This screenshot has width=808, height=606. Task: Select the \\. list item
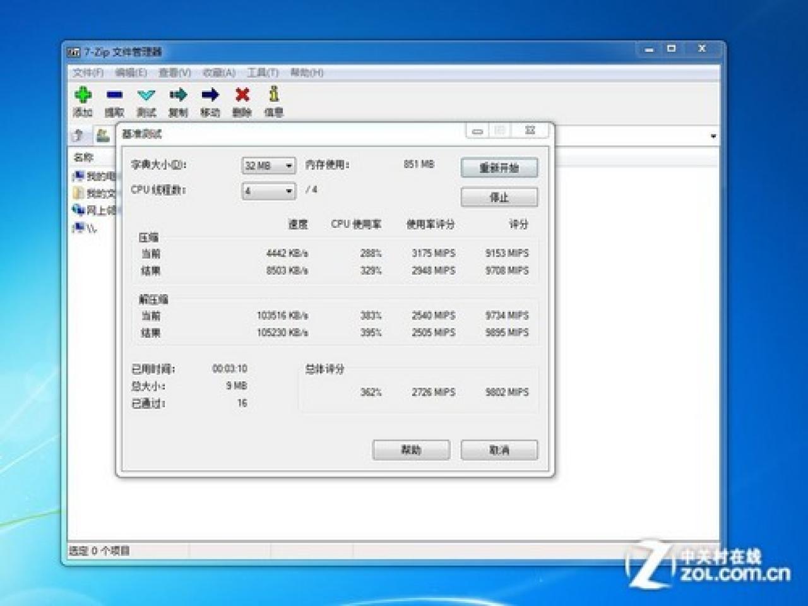(85, 228)
